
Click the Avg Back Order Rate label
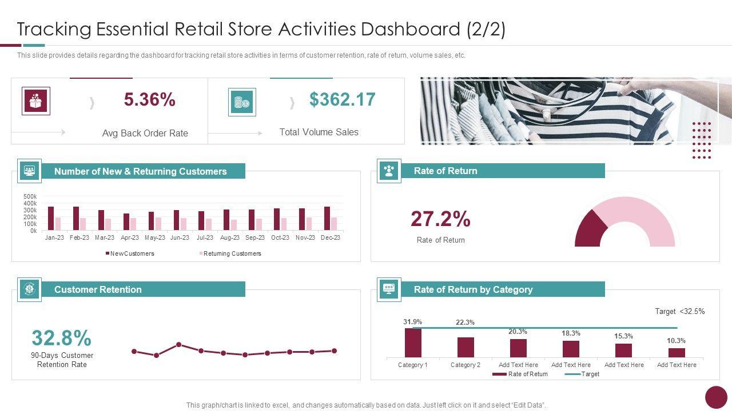(x=145, y=133)
